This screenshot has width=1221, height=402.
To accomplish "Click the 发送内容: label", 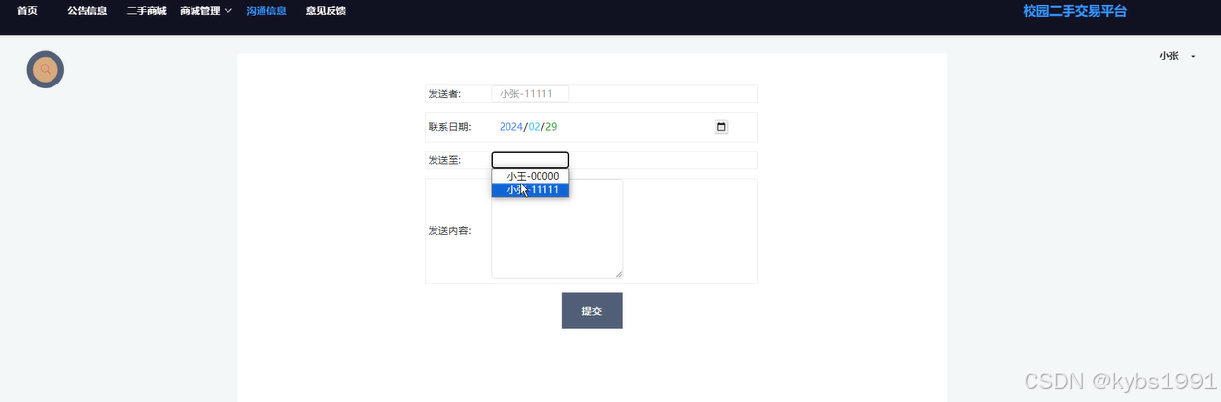I will pyautogui.click(x=449, y=231).
